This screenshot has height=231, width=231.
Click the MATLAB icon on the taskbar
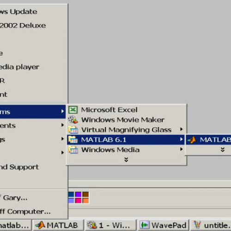(40, 225)
